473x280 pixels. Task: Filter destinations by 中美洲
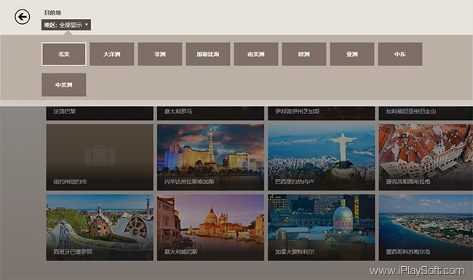pyautogui.click(x=63, y=84)
